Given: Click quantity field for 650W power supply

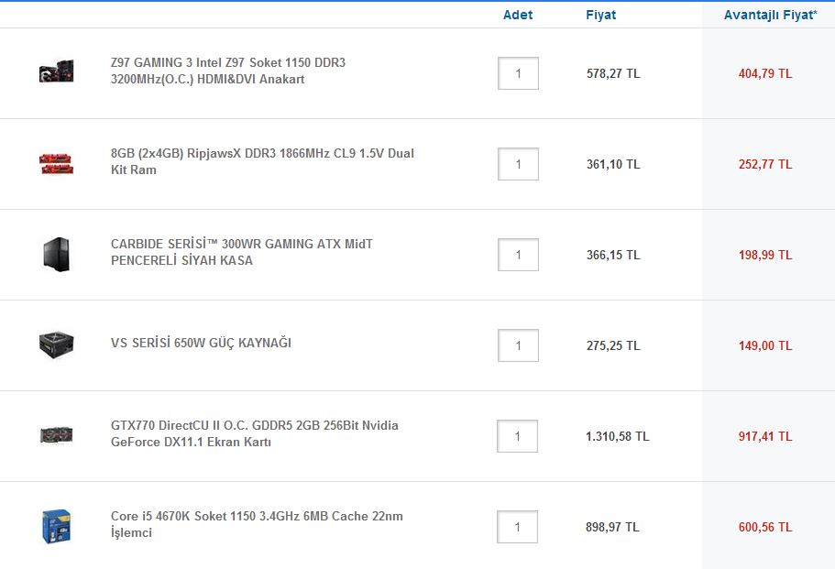Looking at the screenshot, I should [518, 345].
